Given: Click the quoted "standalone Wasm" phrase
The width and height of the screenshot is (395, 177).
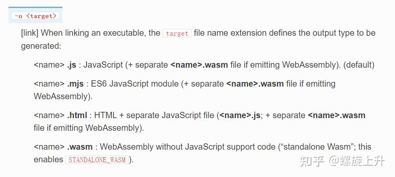Looking at the screenshot, I should pyautogui.click(x=317, y=147).
